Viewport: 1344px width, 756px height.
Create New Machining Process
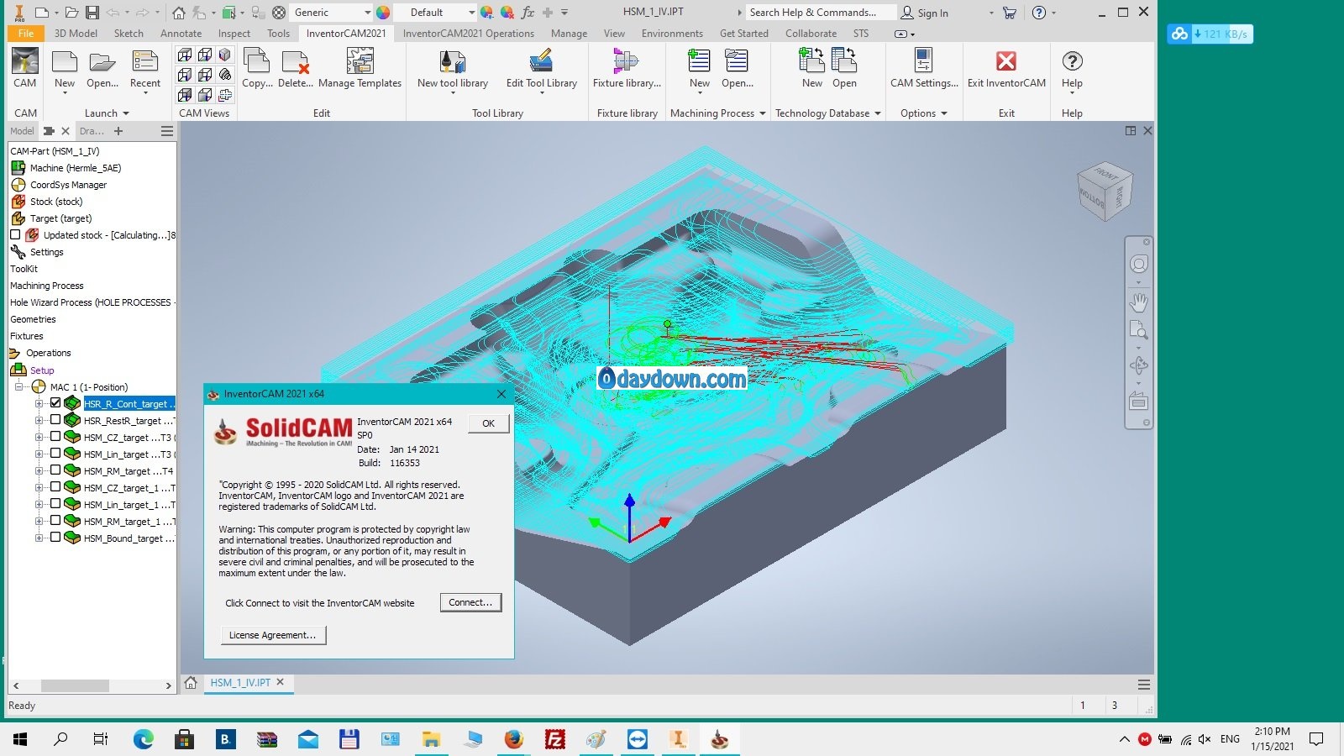[700, 70]
